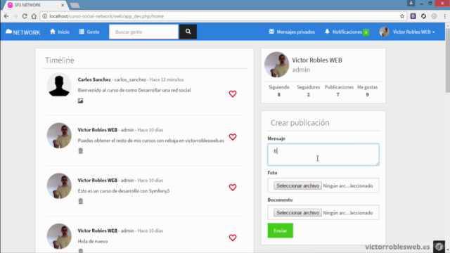Click Victor Robles profile card avatar
The width and height of the screenshot is (450, 253).
[276, 65]
